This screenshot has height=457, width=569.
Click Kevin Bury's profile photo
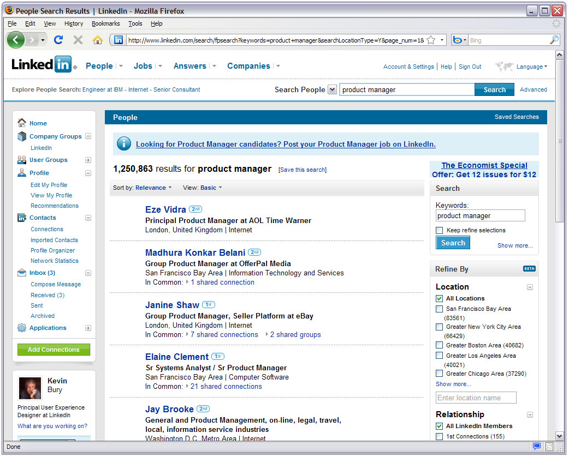point(30,388)
